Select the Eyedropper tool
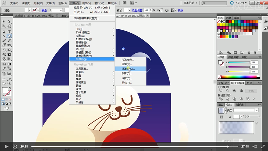Image resolution: width=268 pixels, height=151 pixels. tap(4, 68)
